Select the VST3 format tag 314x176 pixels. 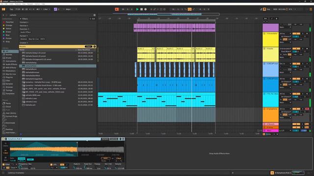(43, 39)
